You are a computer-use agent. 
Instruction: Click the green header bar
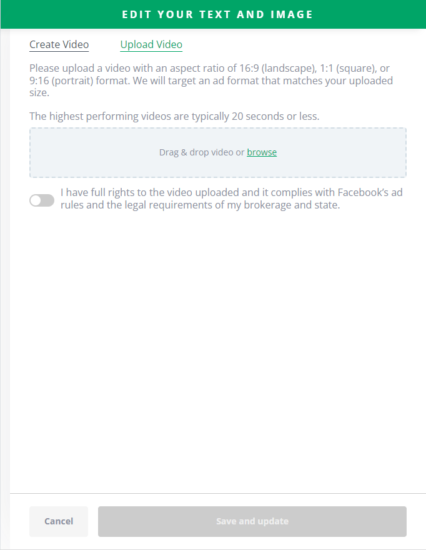(x=375, y=14)
